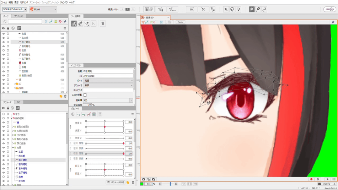The image size is (338, 190).
Task: Open the パーツ dropdown in Inspector
Action: click(x=108, y=81)
